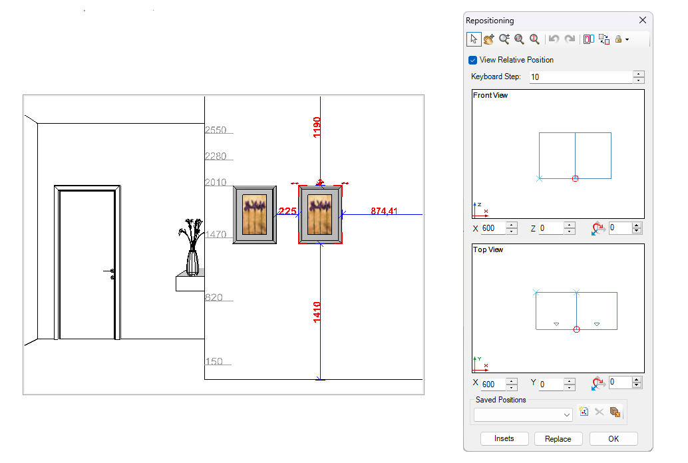Click the Top View rotation icon

(598, 383)
